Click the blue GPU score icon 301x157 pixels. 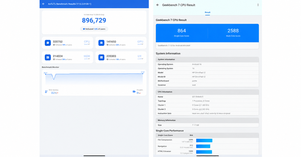coord(101,43)
